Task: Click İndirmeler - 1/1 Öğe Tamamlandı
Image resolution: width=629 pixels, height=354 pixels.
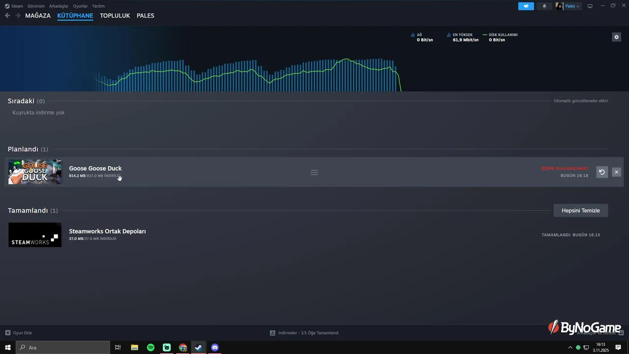Action: [x=308, y=333]
